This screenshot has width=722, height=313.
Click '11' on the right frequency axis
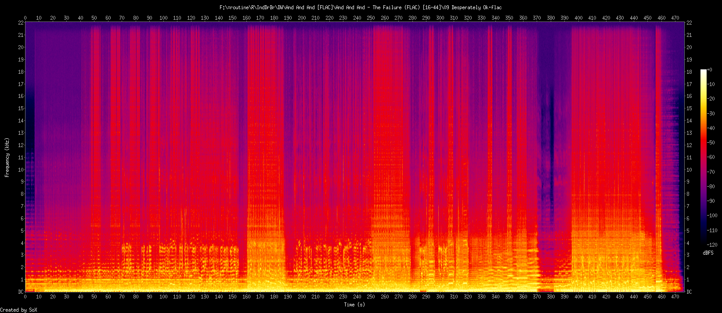[x=689, y=158]
